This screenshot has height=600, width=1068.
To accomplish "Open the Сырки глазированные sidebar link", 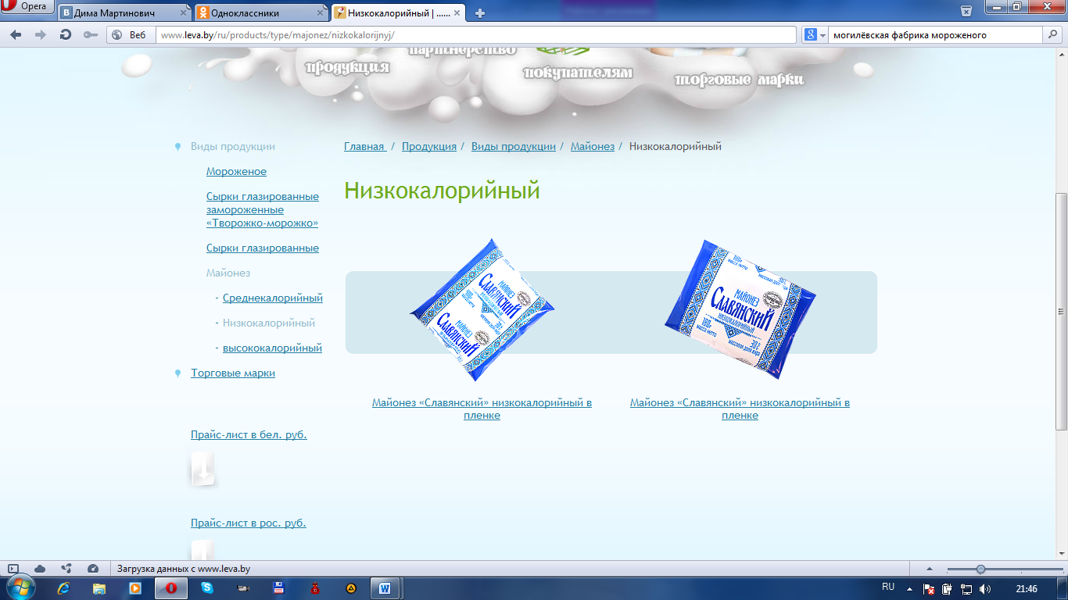I will (x=263, y=248).
